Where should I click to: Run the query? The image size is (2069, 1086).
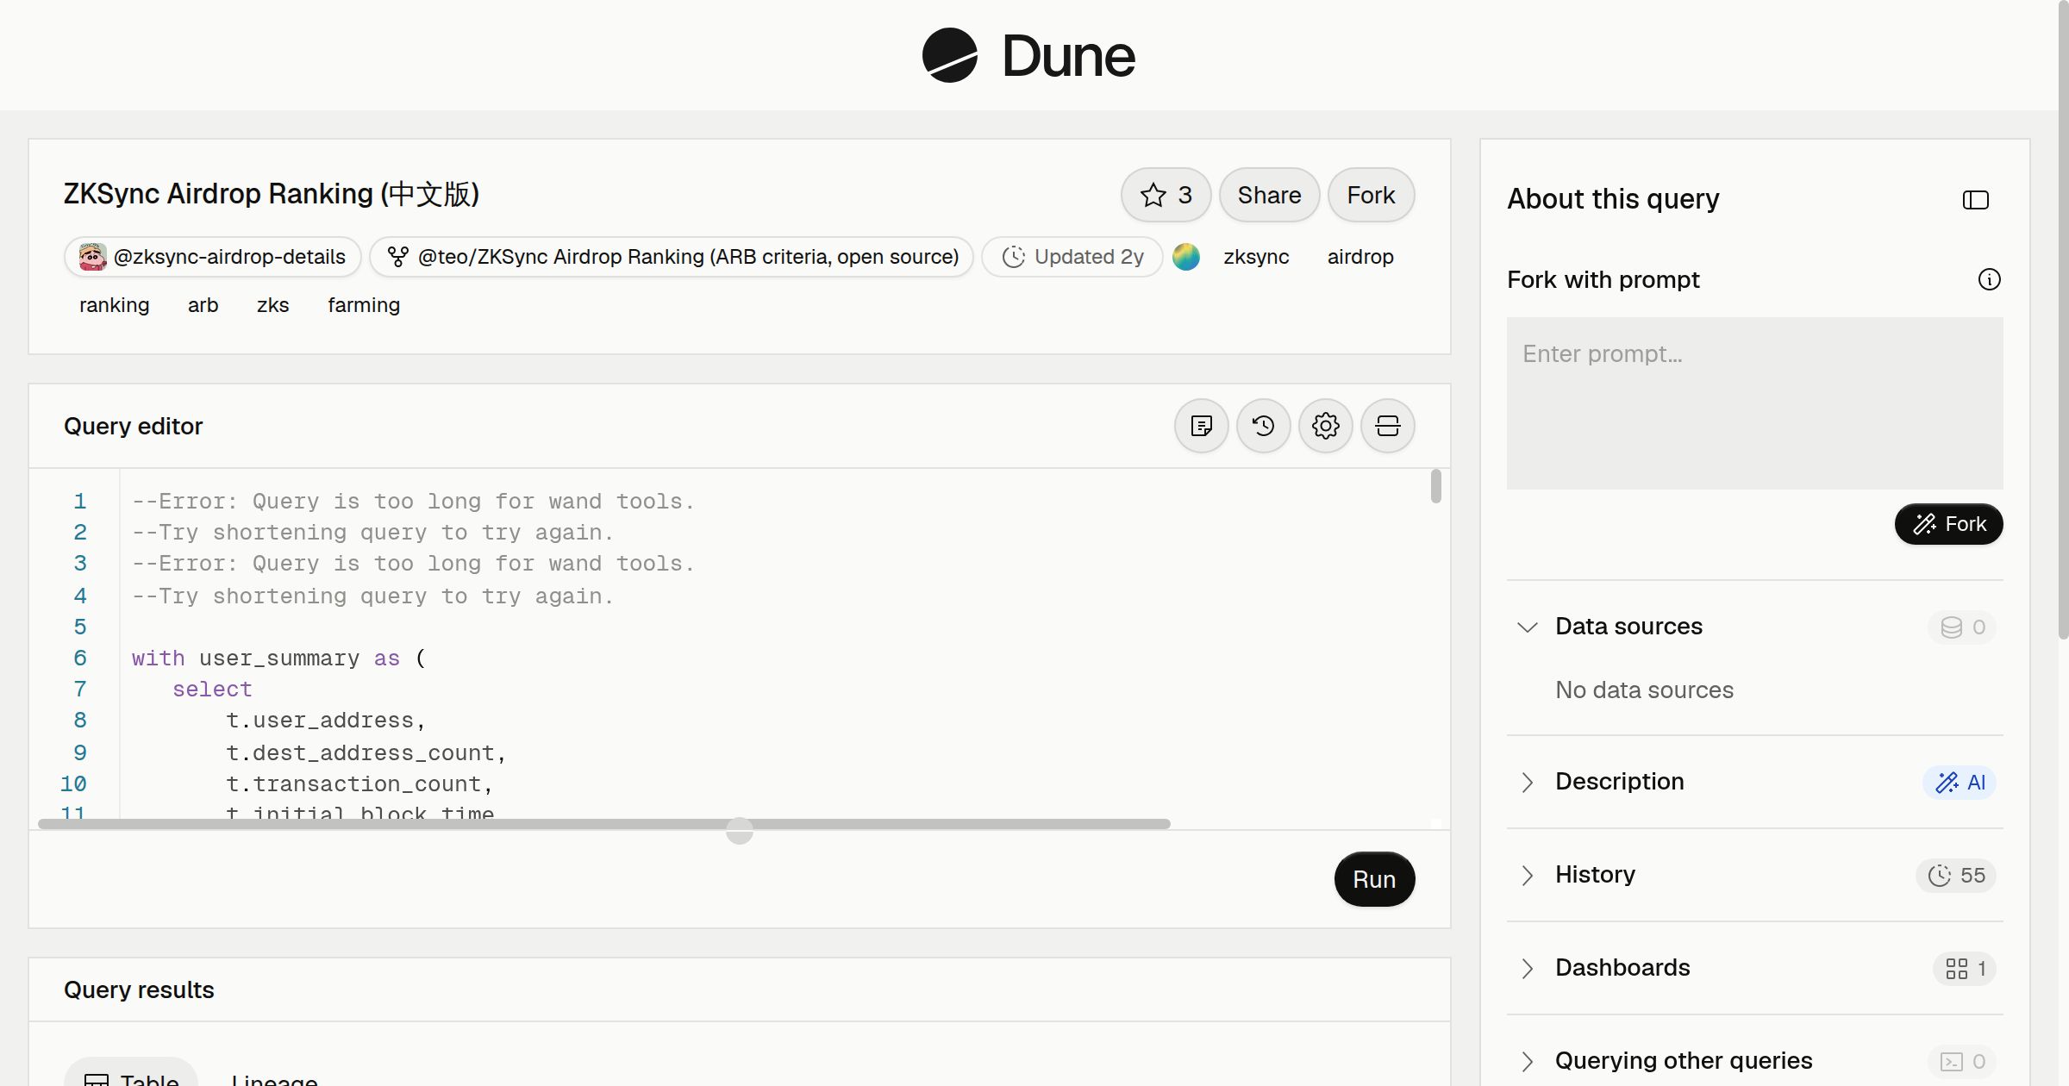click(x=1374, y=879)
